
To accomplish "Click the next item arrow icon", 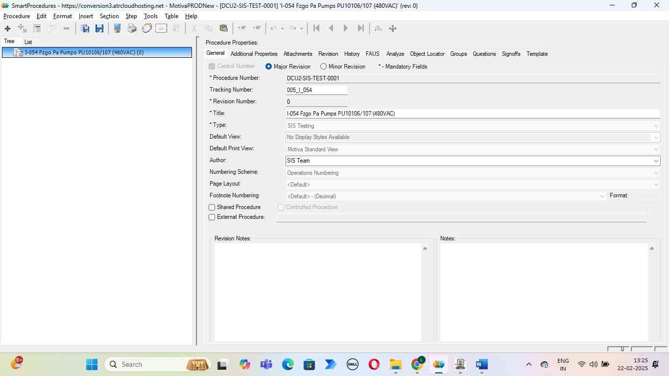I will click(346, 28).
